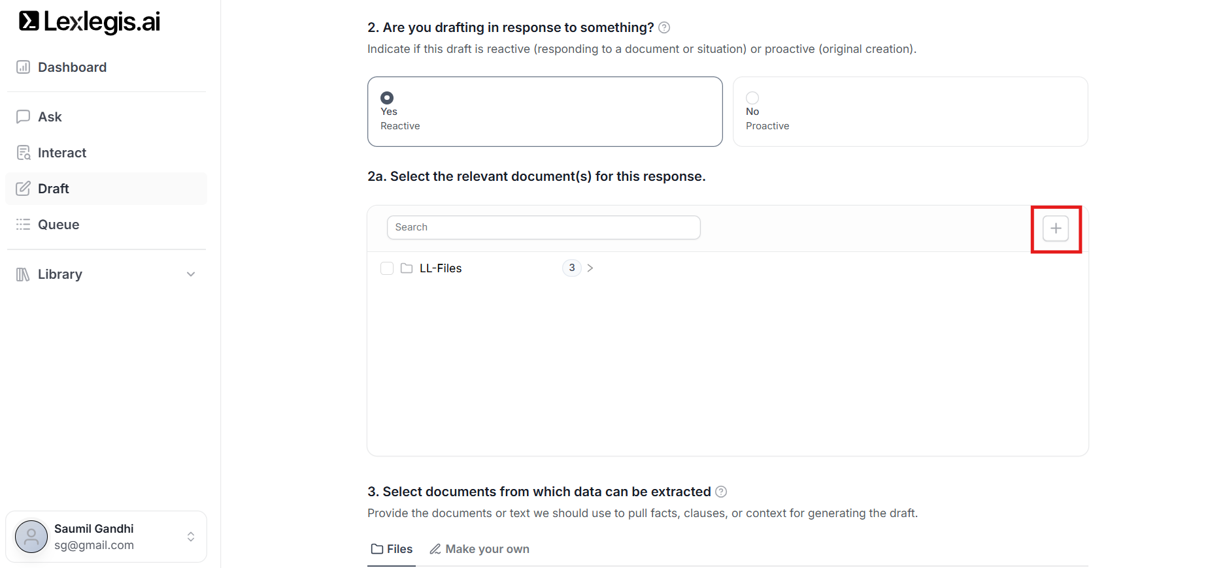
Task: Click Saumil Gandhi's profile avatar
Action: pos(31,537)
